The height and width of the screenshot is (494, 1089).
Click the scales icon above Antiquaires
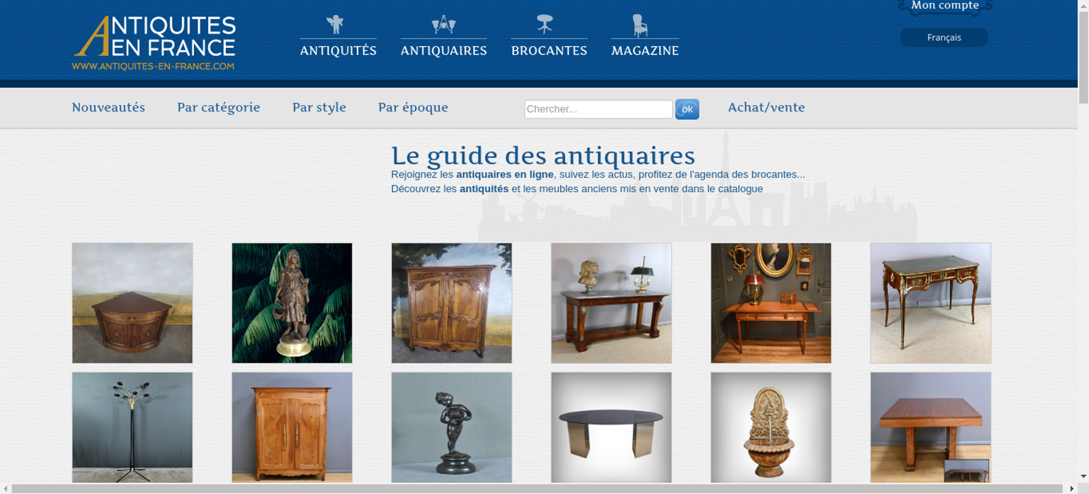point(444,24)
